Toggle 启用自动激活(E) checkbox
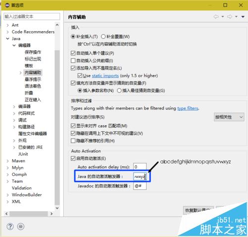Image resolution: width=248 pixels, height=237 pixels. coord(73,158)
